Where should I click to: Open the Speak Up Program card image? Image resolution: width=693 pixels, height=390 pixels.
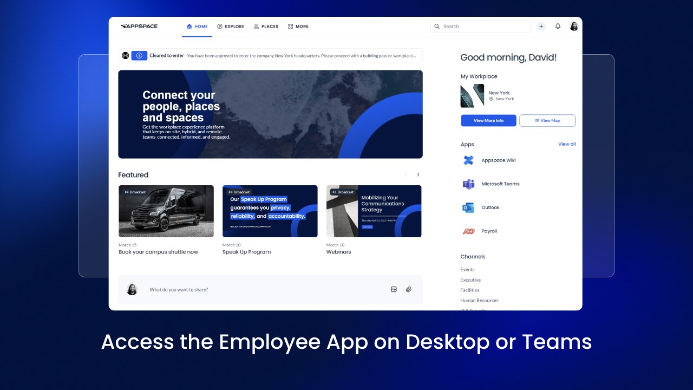point(270,211)
